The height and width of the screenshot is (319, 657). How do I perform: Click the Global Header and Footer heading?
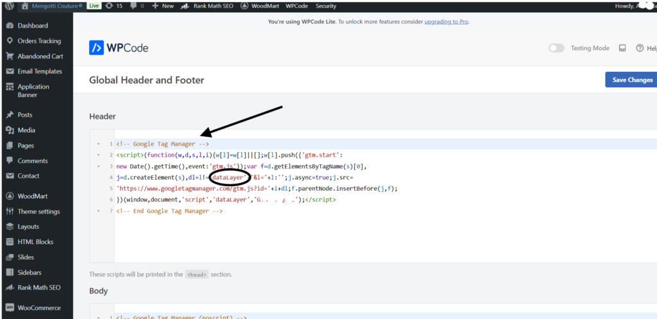click(147, 80)
